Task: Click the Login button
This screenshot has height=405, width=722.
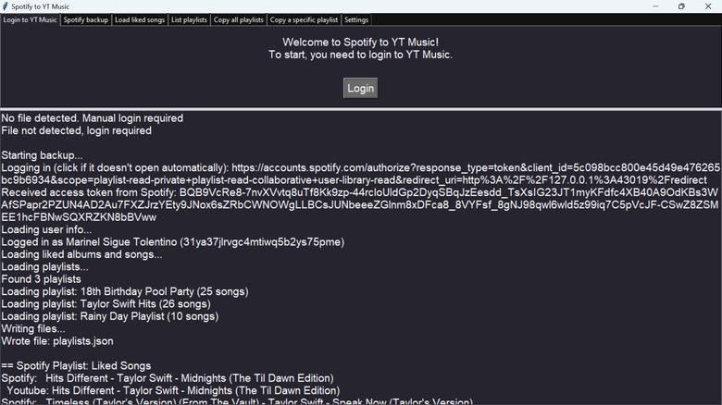Action: point(361,88)
